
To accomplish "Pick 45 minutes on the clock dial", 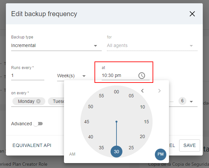I will [x=87, y=122].
